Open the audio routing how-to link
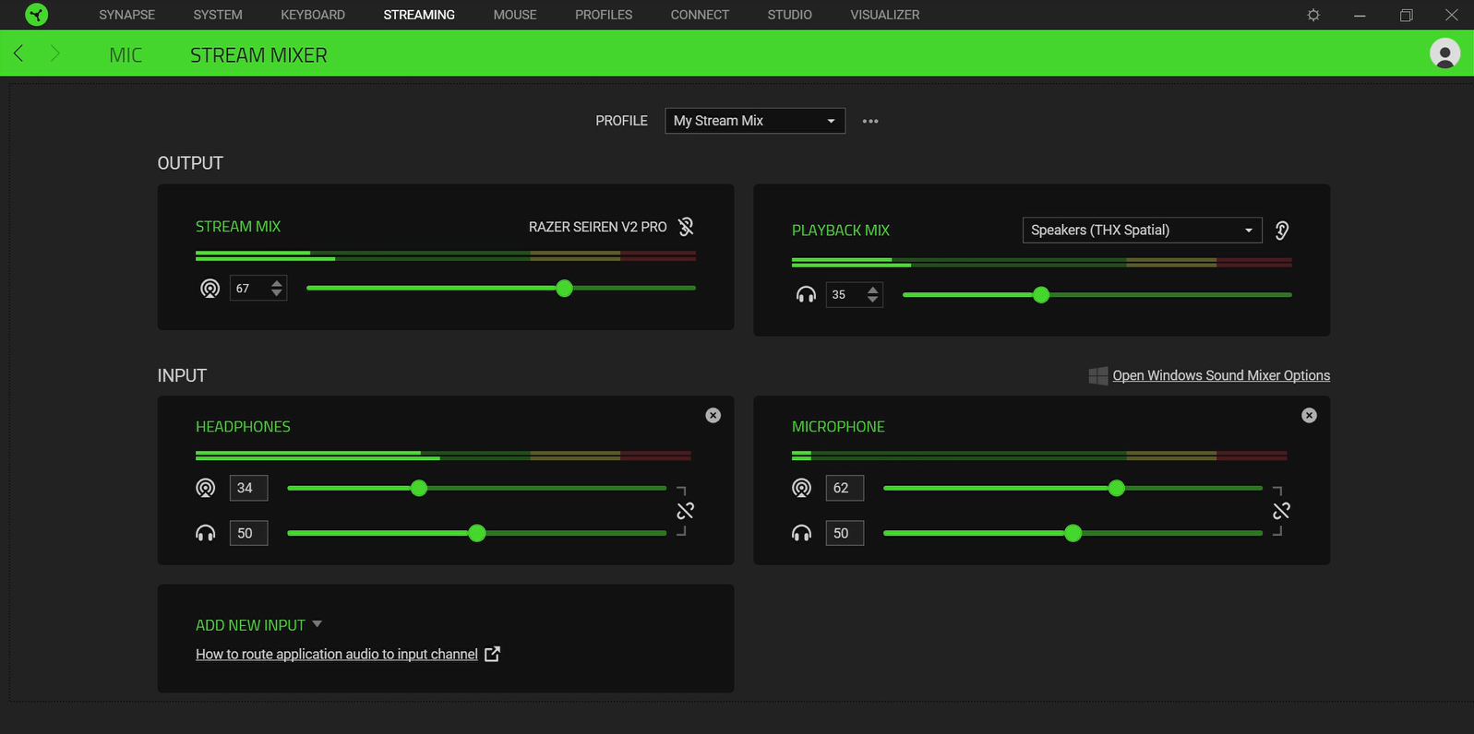 coord(337,654)
